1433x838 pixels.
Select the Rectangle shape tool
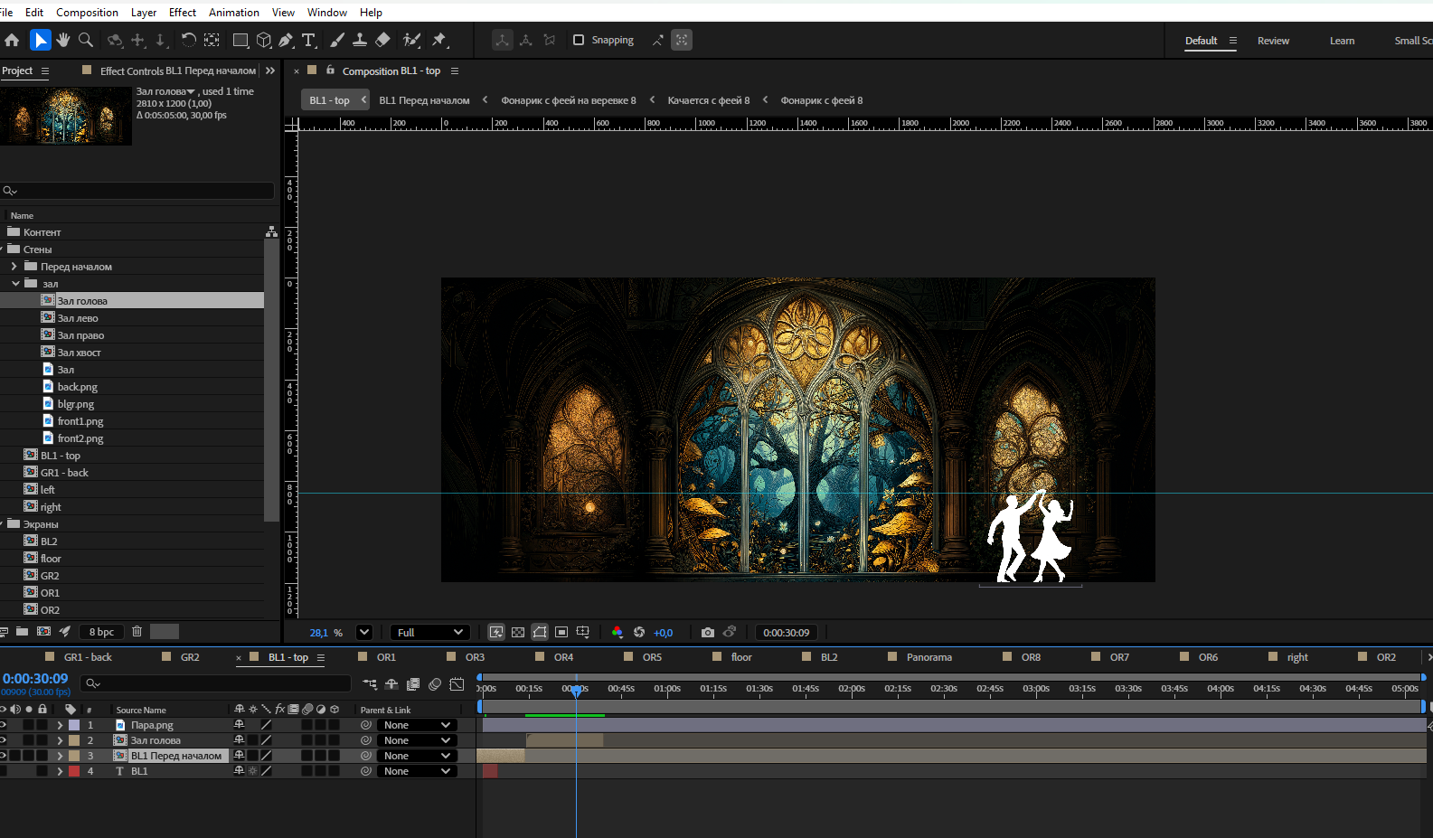[x=240, y=40]
